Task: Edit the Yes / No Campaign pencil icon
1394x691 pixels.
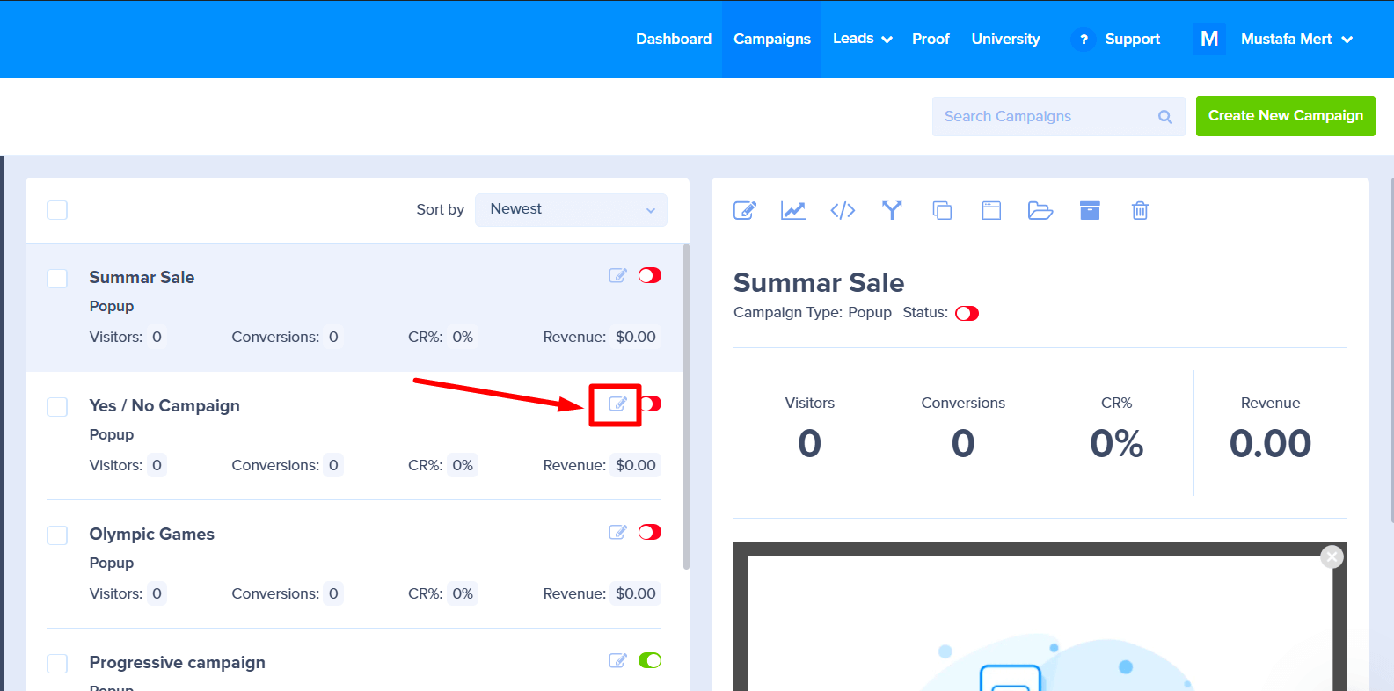Action: click(x=617, y=404)
